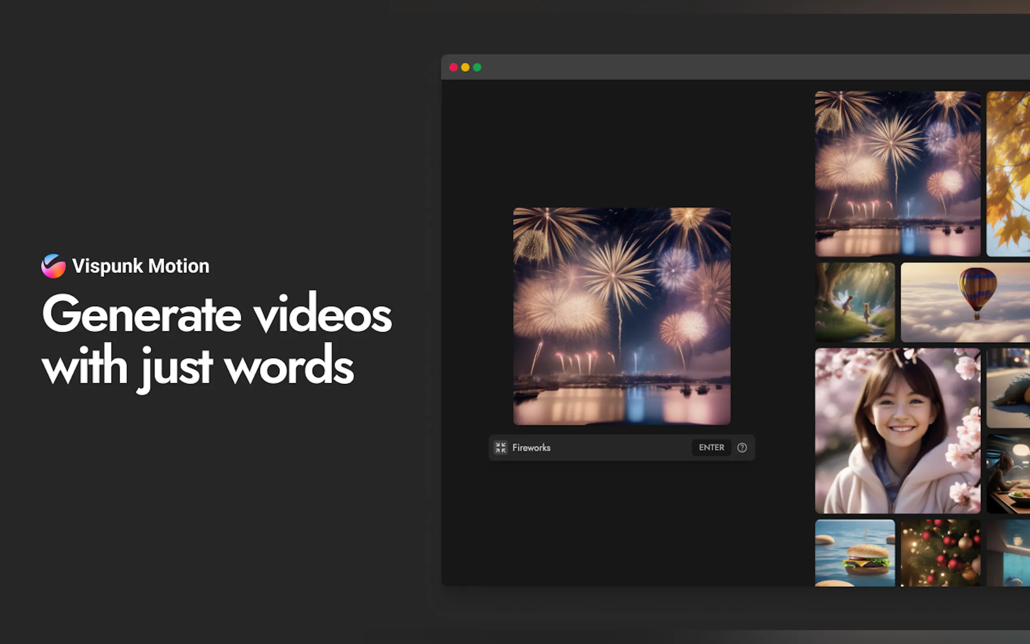1030x644 pixels.
Task: Select the fireworks thumbnail in the gallery
Action: [897, 174]
